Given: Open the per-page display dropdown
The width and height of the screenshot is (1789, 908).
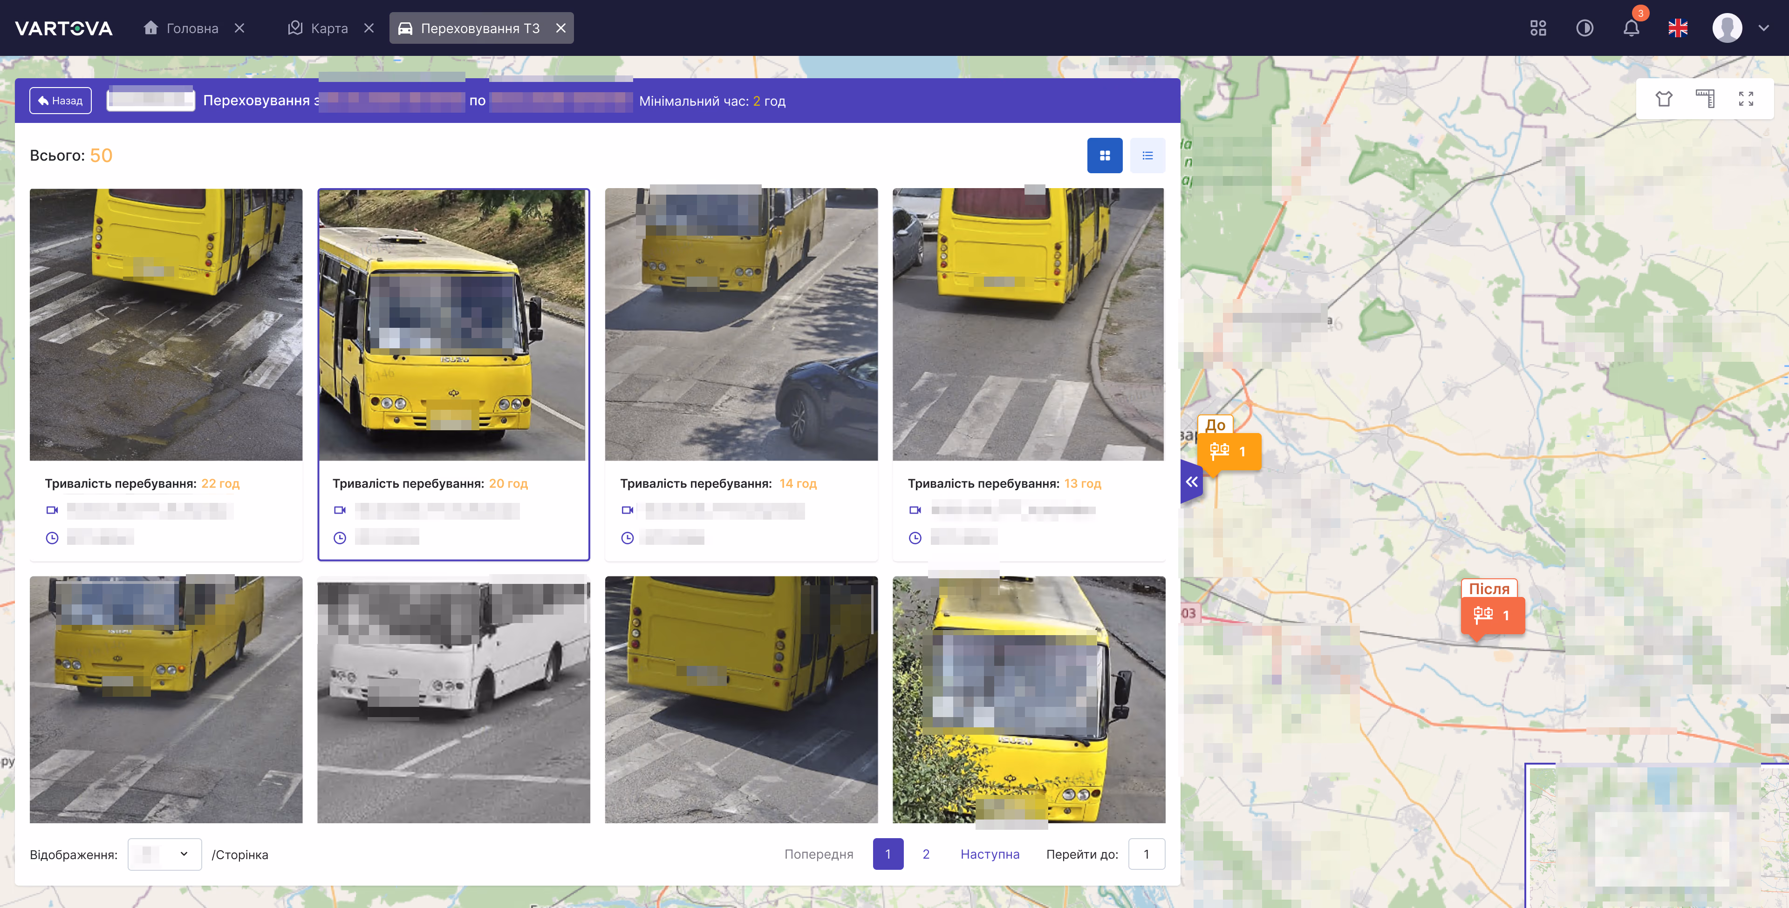Looking at the screenshot, I should pyautogui.click(x=164, y=854).
